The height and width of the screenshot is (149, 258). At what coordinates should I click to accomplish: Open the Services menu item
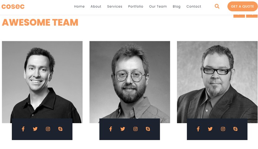115,6
